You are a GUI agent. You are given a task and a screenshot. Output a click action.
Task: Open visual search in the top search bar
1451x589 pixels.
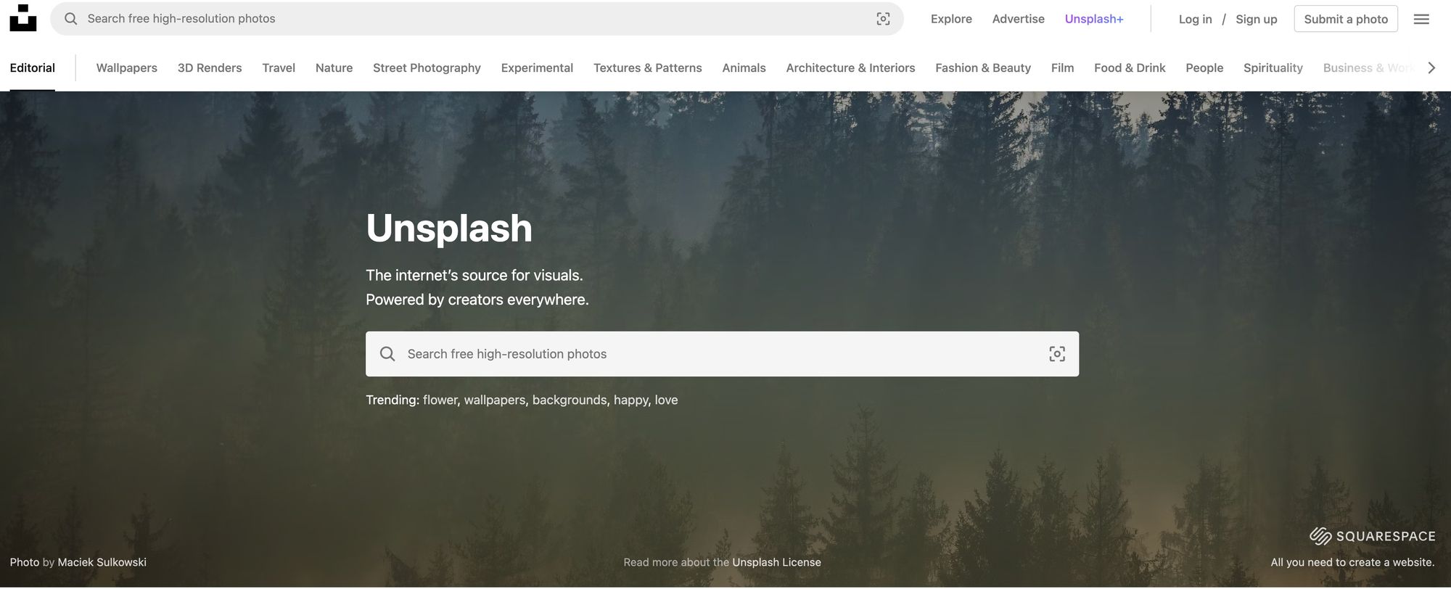tap(883, 19)
